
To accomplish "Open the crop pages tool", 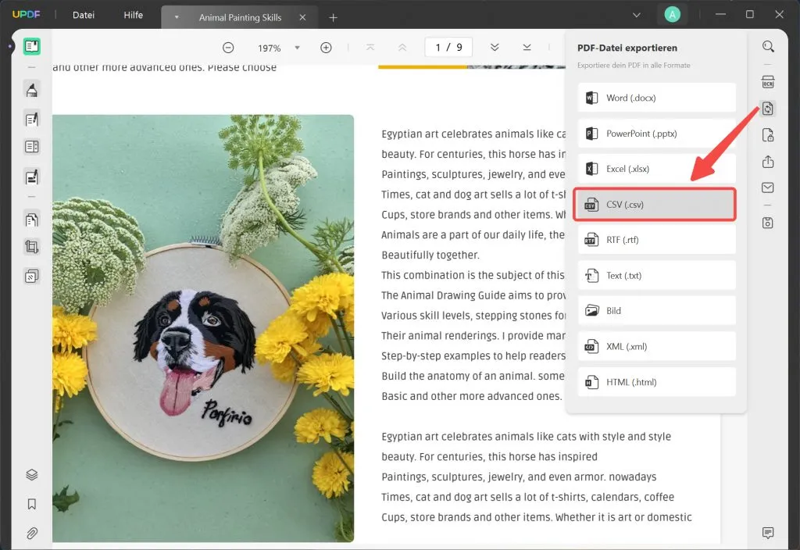I will 32,246.
